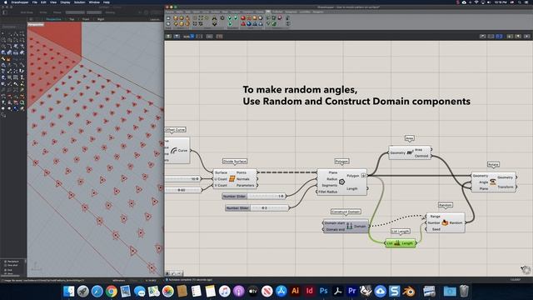Screen dimensions: 533x300
Task: Open the Display menu
Action: click(65, 2)
